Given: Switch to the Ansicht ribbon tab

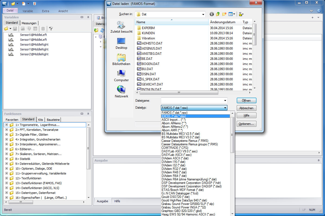Looking at the screenshot, I should 63,11.
